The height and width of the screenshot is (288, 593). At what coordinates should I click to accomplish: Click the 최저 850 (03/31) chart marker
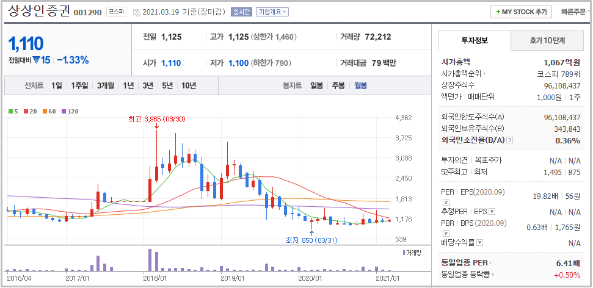311,240
